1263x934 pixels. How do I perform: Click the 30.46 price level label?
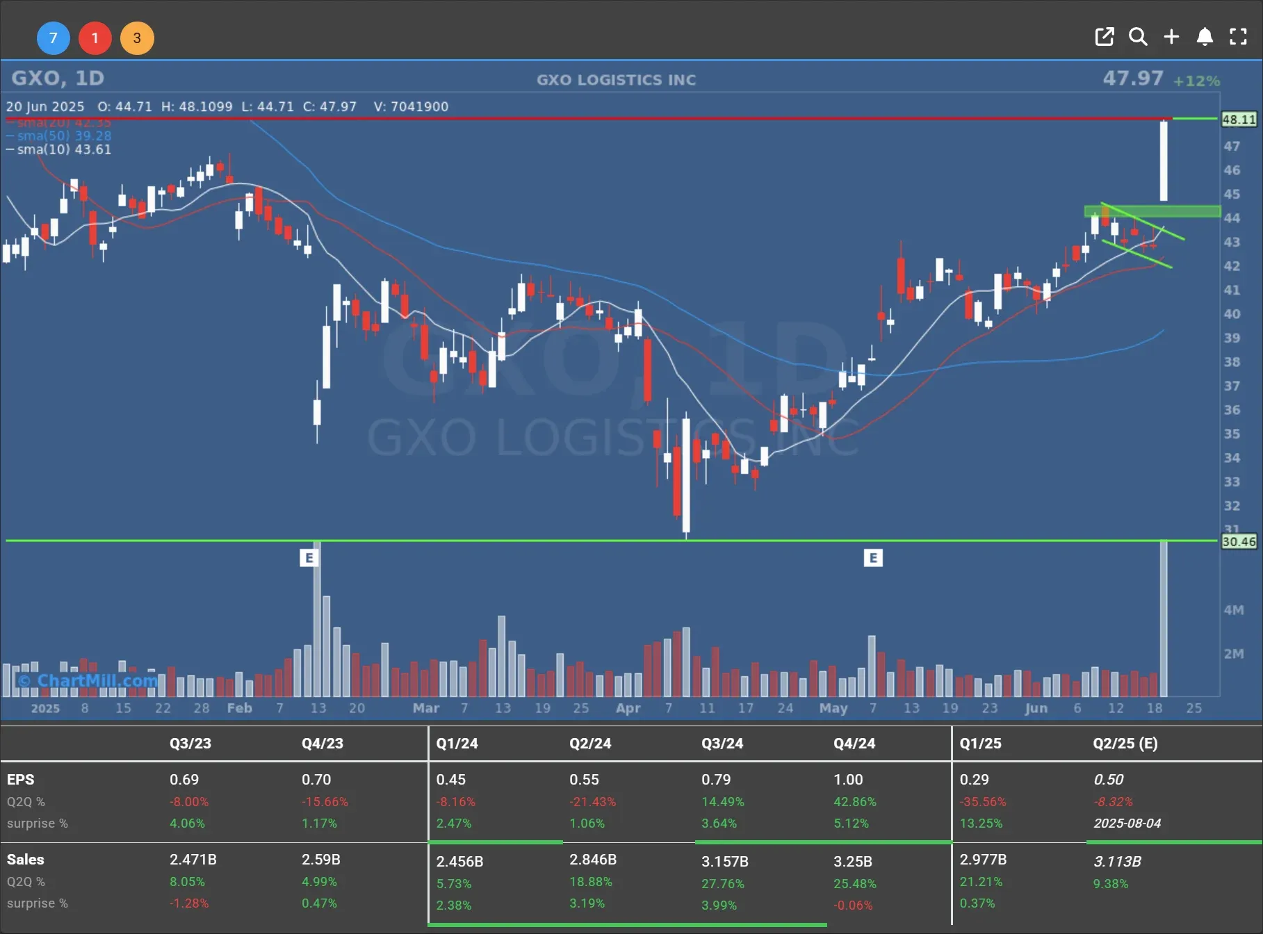[1239, 541]
